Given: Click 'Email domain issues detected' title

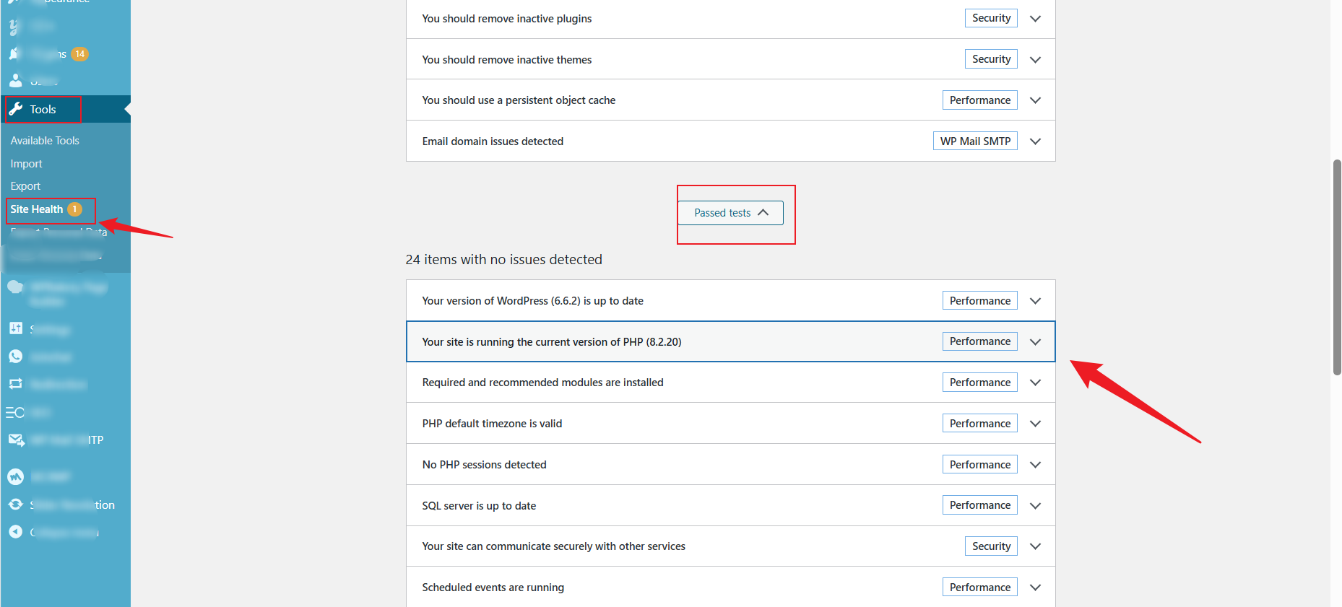Looking at the screenshot, I should pos(493,141).
